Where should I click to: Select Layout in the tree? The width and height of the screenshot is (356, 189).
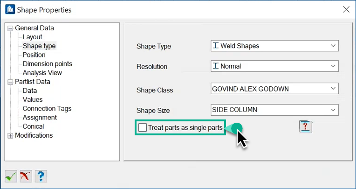32,37
